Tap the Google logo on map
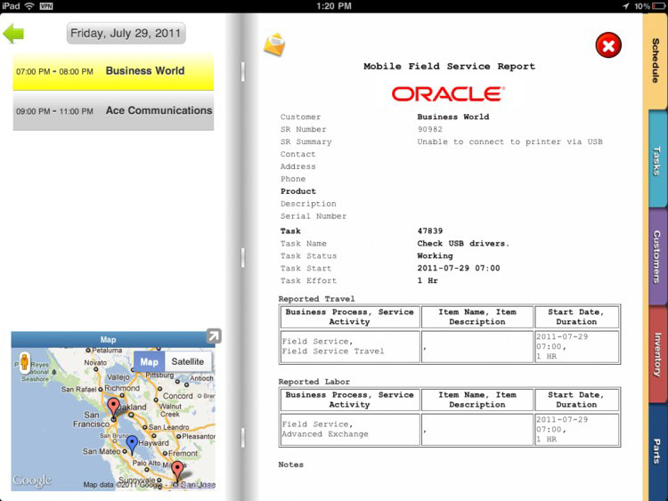The width and height of the screenshot is (668, 501). [x=32, y=481]
